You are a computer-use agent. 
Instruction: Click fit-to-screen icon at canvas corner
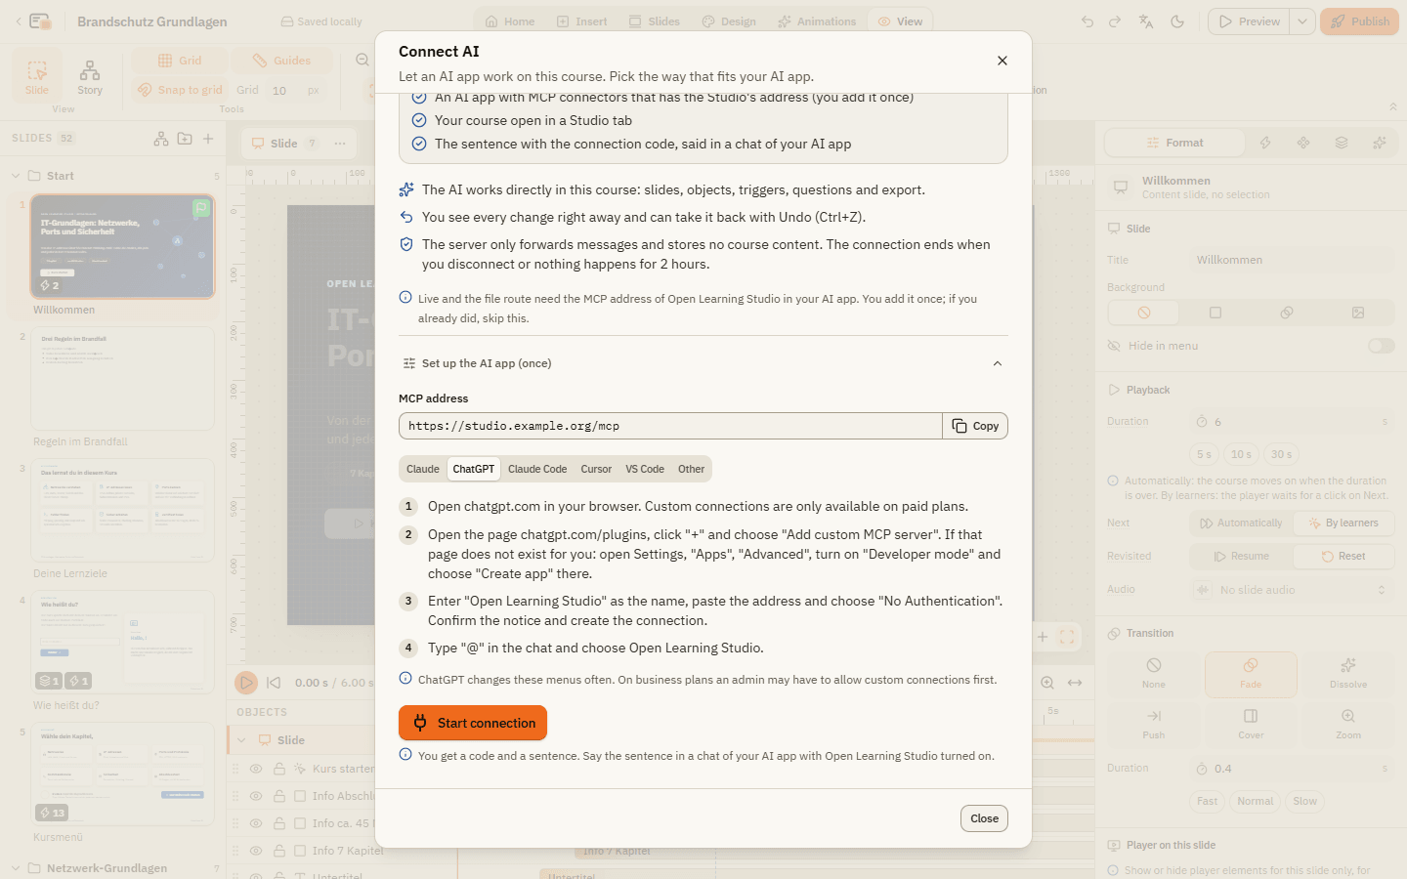click(x=1067, y=637)
